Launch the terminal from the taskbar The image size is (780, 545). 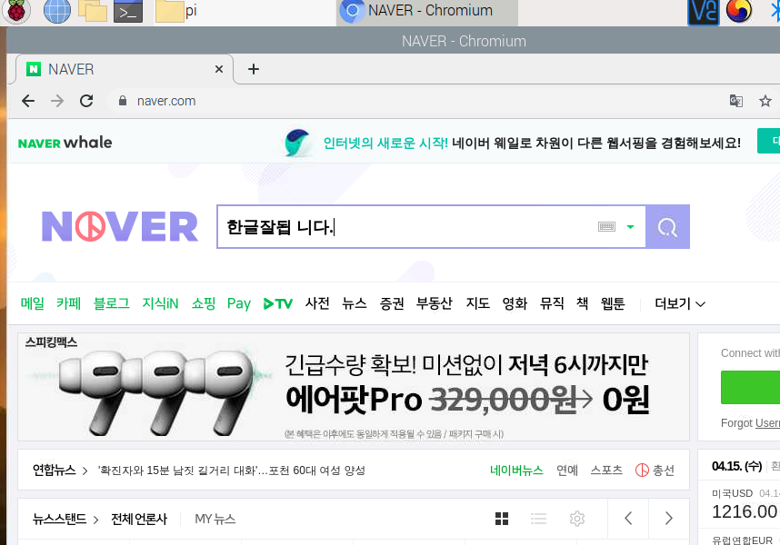pos(128,11)
